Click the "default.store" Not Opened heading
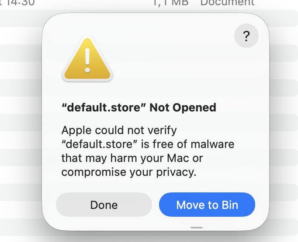This screenshot has width=298, height=242. coord(139,107)
